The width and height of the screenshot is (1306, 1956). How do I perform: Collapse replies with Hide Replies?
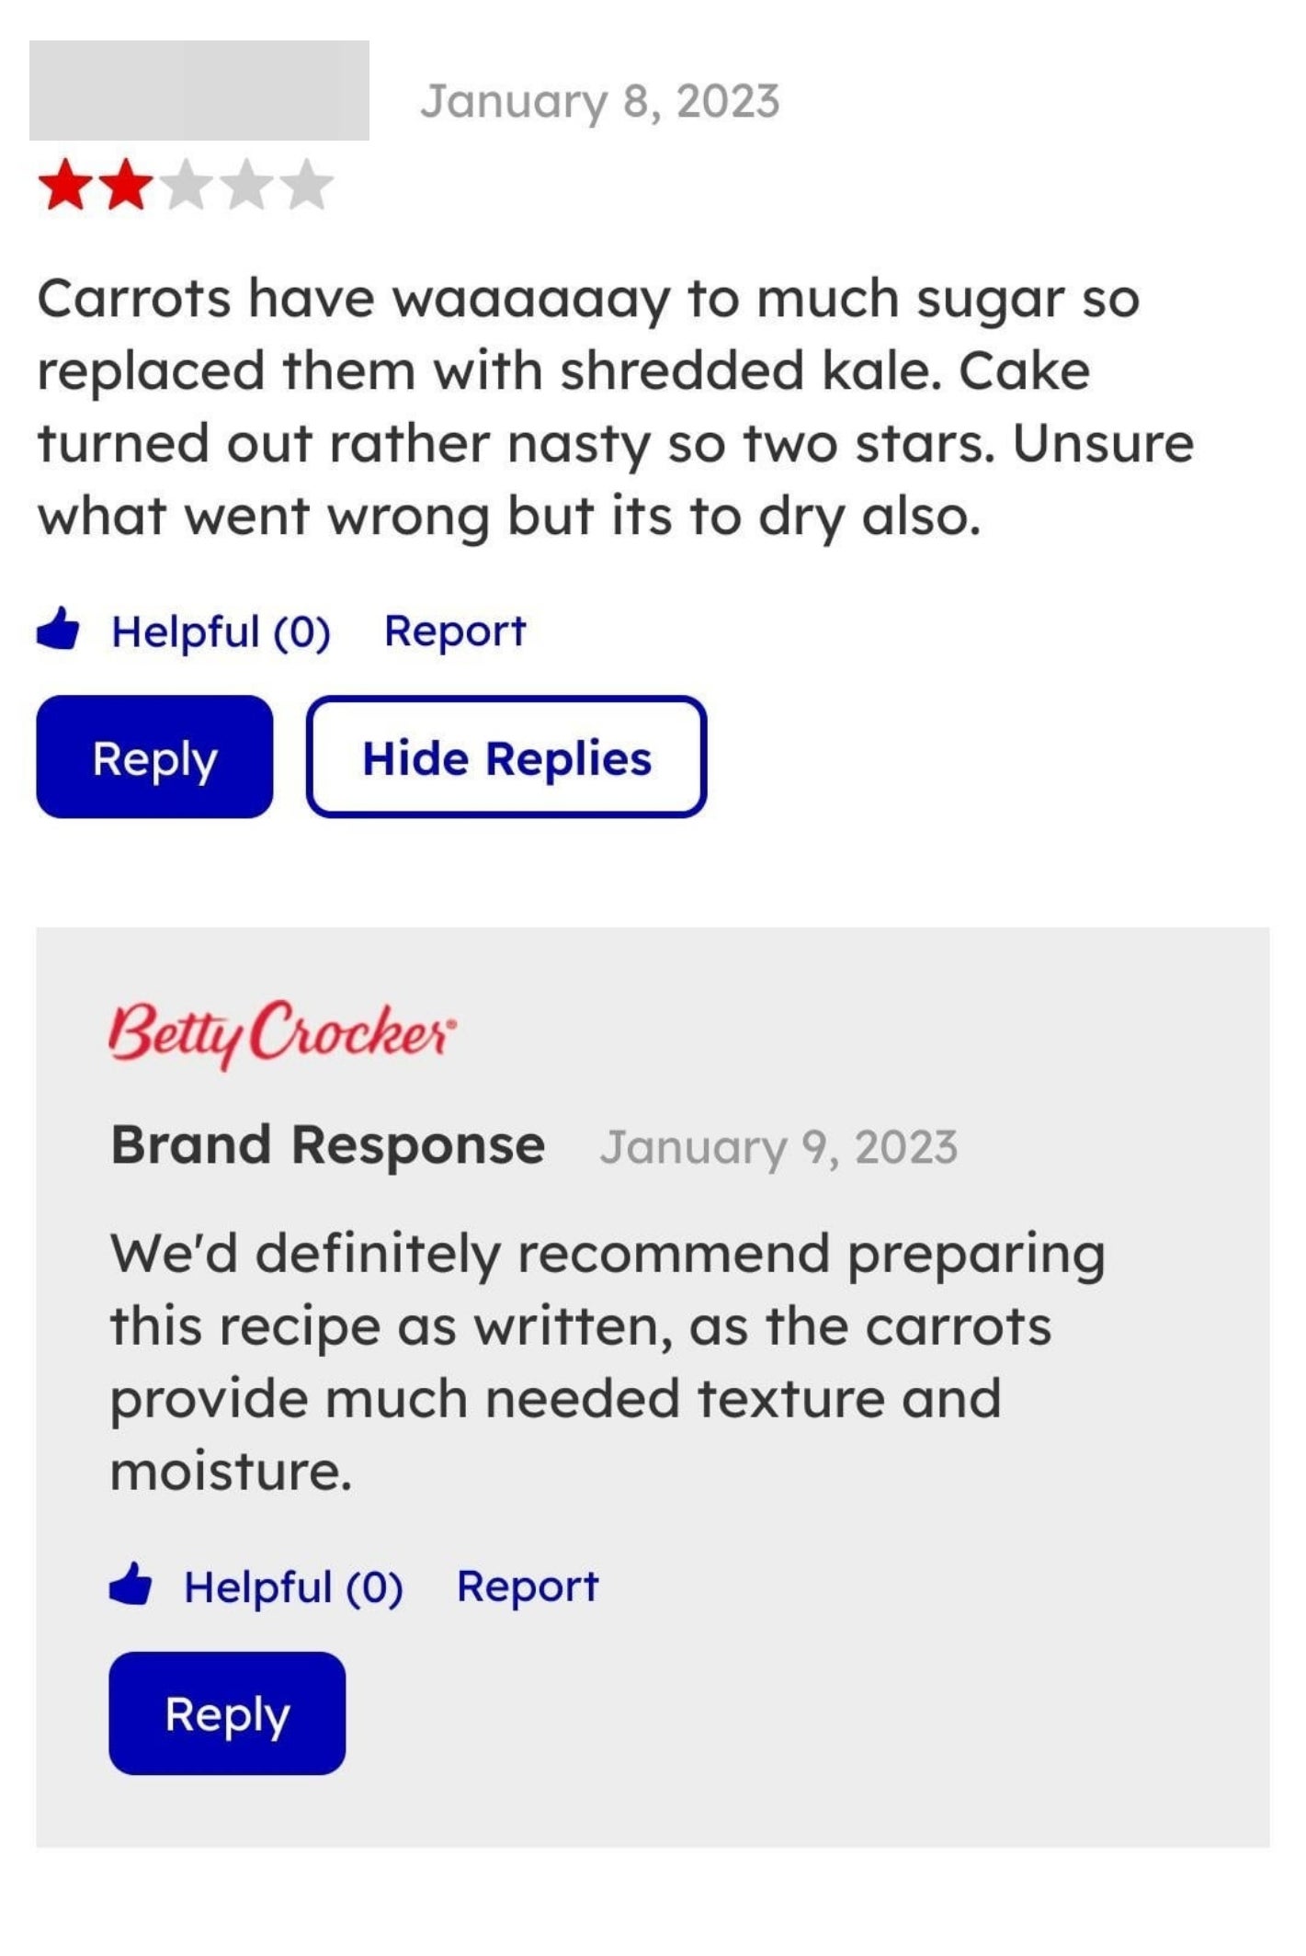pyautogui.click(x=505, y=758)
